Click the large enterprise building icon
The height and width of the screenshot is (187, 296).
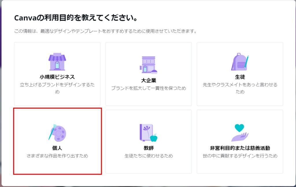click(149, 65)
